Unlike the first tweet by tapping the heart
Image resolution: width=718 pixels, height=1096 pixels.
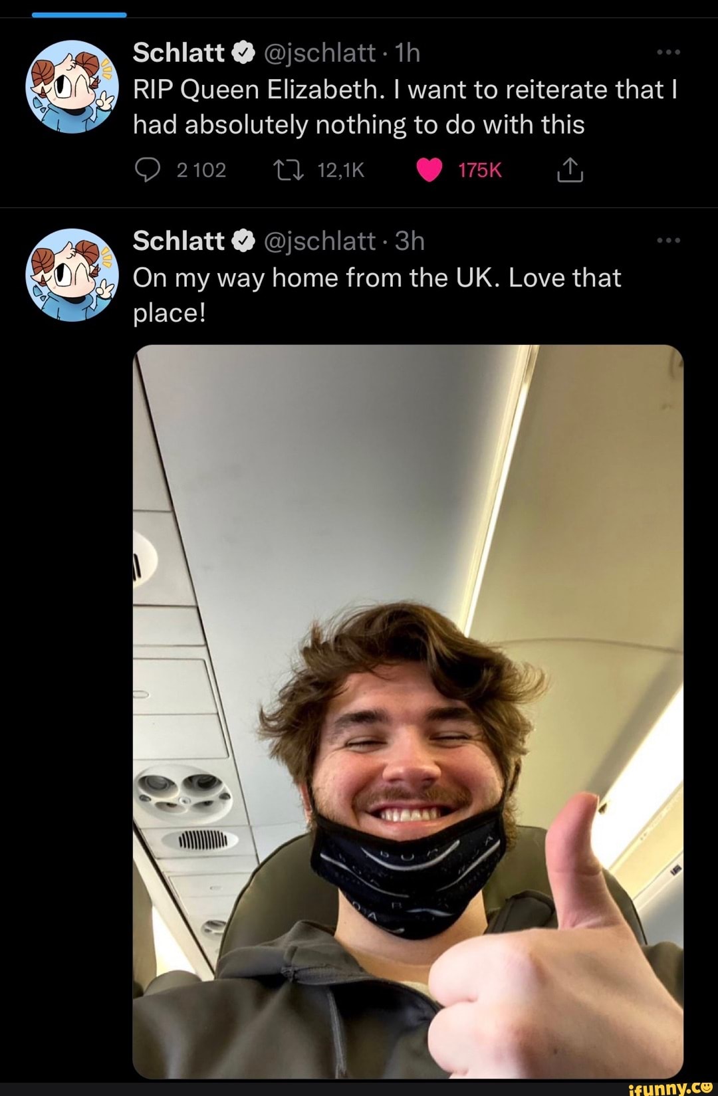click(x=430, y=170)
